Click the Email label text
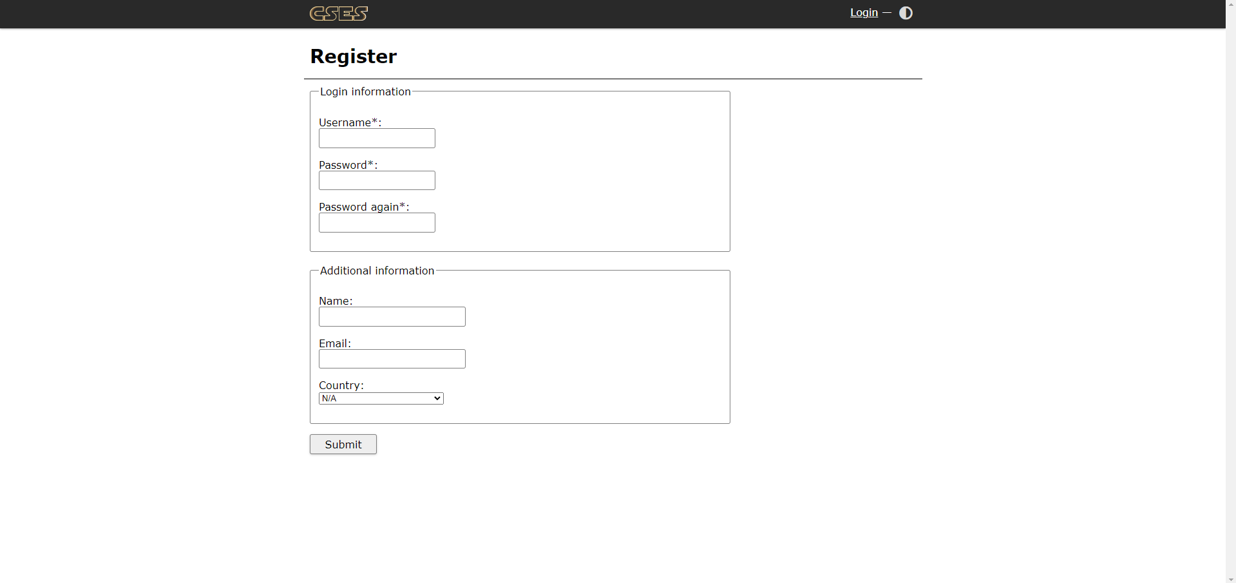The width and height of the screenshot is (1236, 583). point(334,344)
